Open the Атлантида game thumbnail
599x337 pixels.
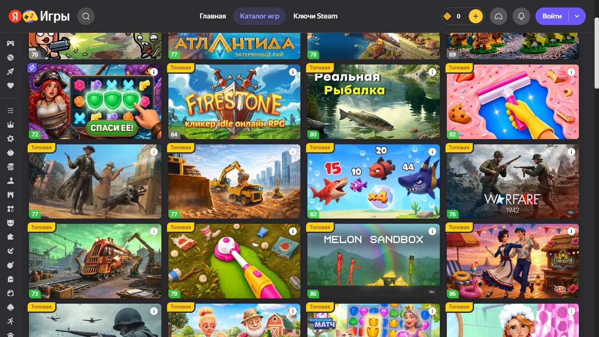tap(235, 46)
